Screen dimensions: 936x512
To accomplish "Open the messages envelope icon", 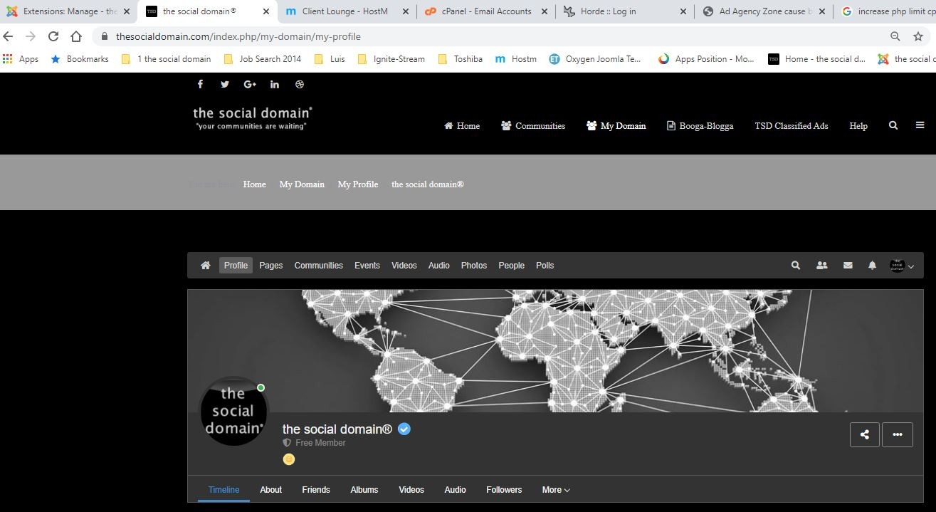I will pos(848,266).
